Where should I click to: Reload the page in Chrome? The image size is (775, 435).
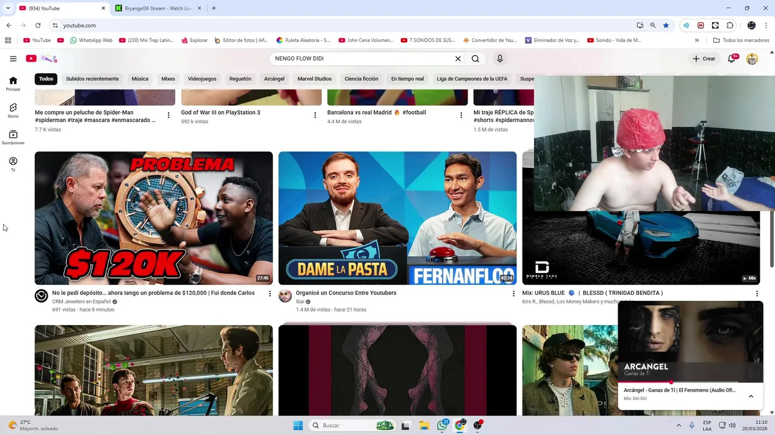(38, 25)
